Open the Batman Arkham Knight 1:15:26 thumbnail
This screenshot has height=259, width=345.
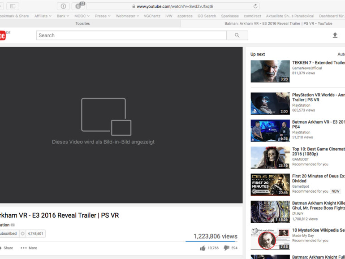tap(270, 212)
